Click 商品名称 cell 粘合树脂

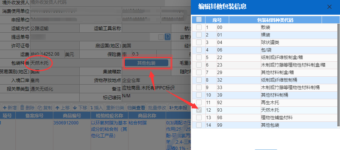click(x=138, y=123)
